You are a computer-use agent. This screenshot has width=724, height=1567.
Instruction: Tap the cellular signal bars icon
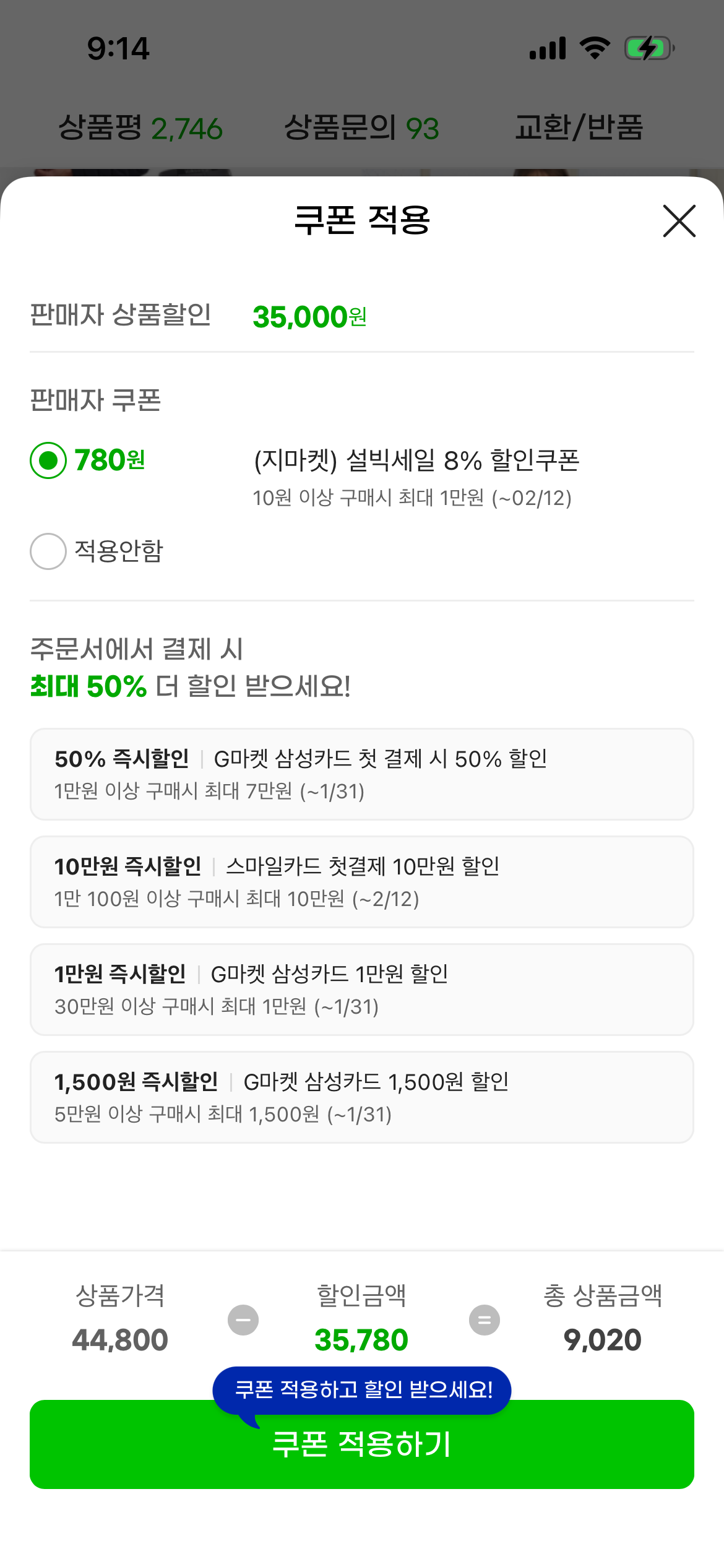[548, 48]
